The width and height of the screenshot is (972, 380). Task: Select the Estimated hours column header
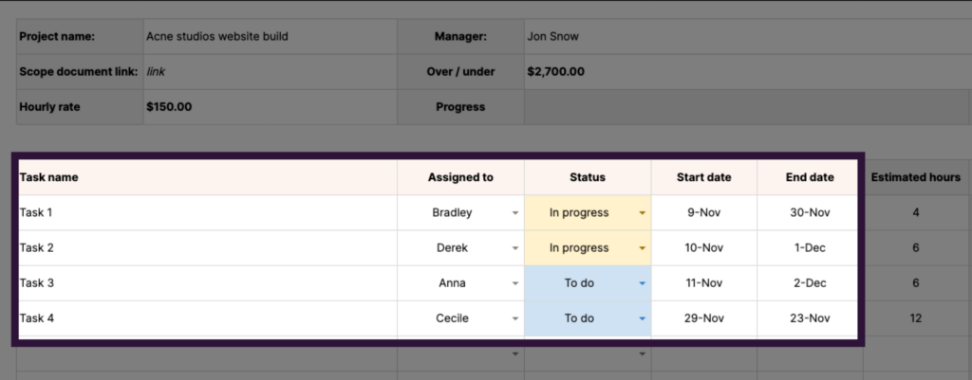915,177
